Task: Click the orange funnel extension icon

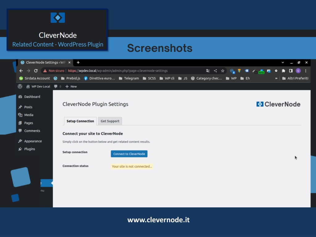Action: (x=239, y=71)
